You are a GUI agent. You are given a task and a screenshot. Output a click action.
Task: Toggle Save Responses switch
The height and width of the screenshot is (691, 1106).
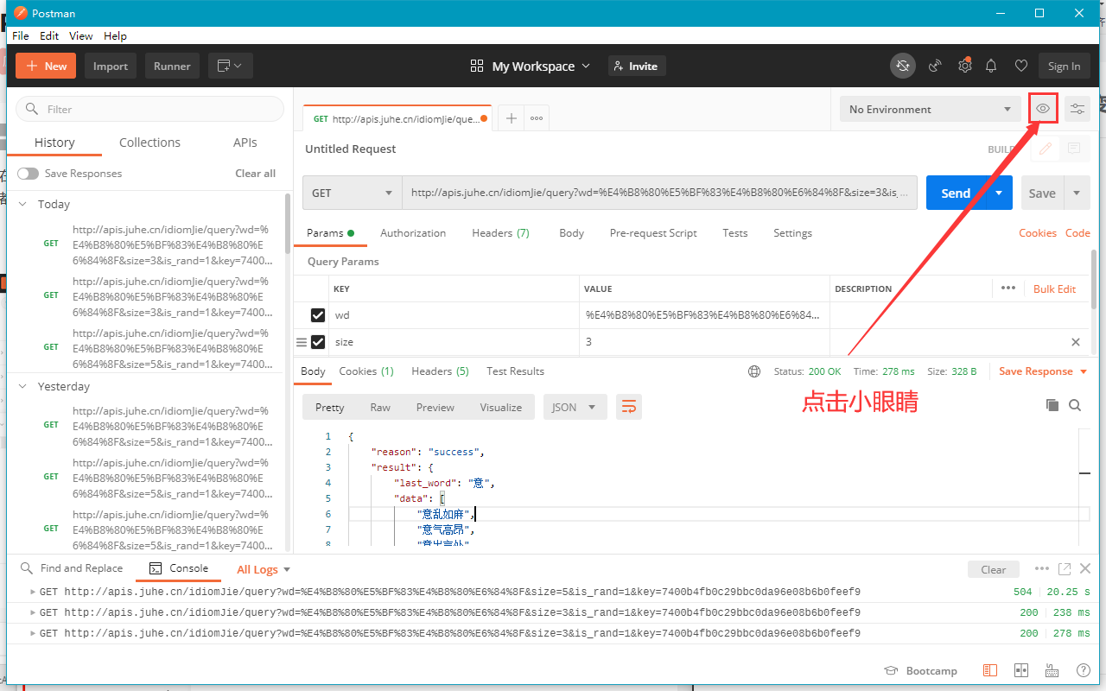tap(29, 174)
